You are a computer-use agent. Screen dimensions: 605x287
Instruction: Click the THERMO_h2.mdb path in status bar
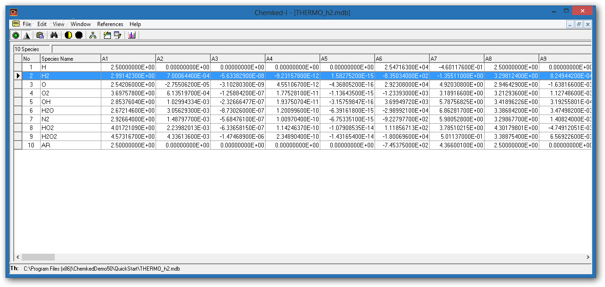point(102,269)
